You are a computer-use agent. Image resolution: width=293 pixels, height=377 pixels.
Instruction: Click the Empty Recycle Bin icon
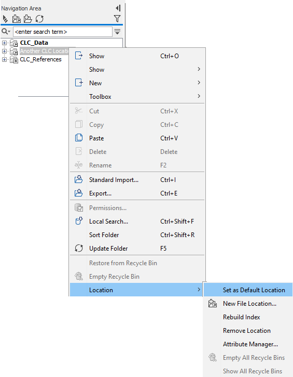coord(79,276)
